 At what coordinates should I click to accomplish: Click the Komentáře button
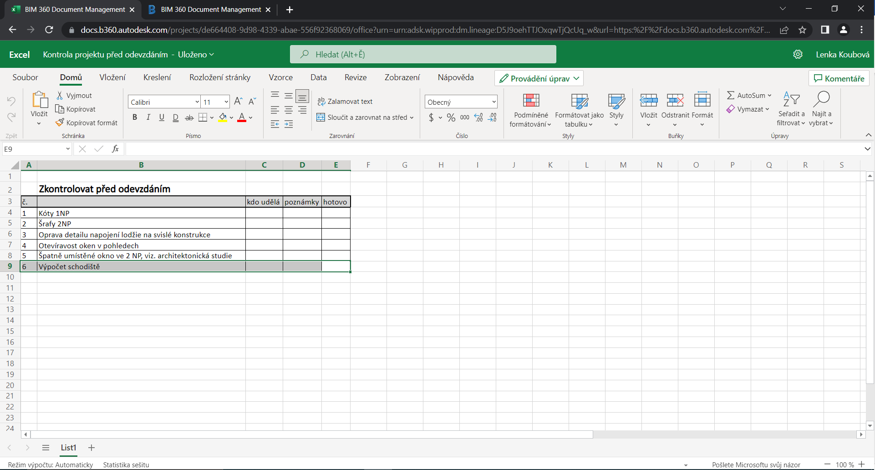point(839,78)
